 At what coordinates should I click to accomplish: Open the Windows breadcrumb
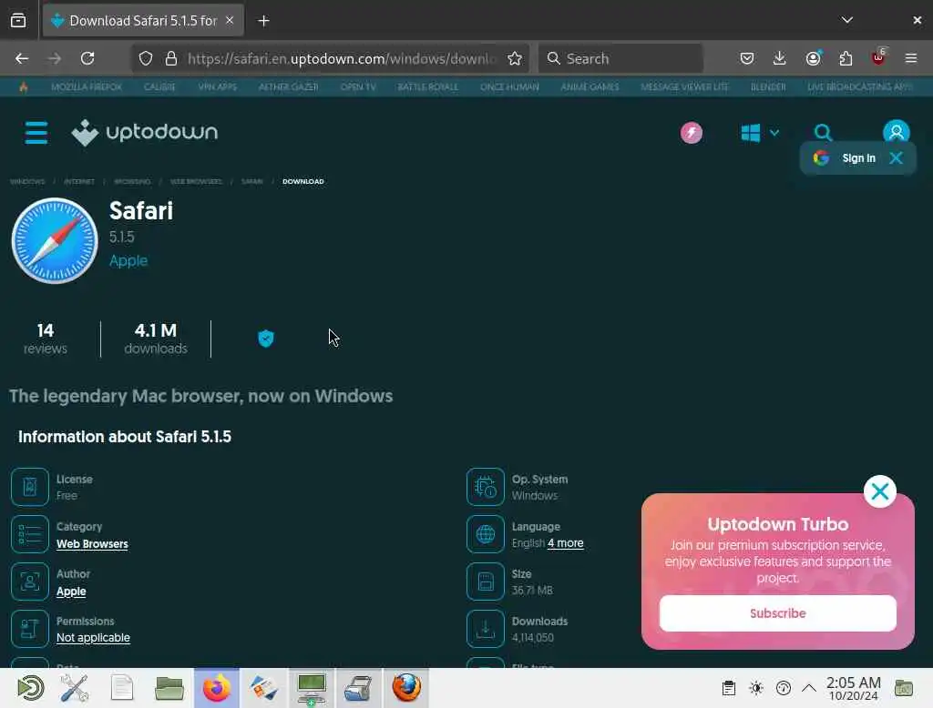pyautogui.click(x=27, y=181)
